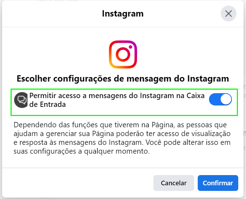246x199 pixels.
Task: Click the empty footer area left of Cancelar
Action: click(x=78, y=183)
